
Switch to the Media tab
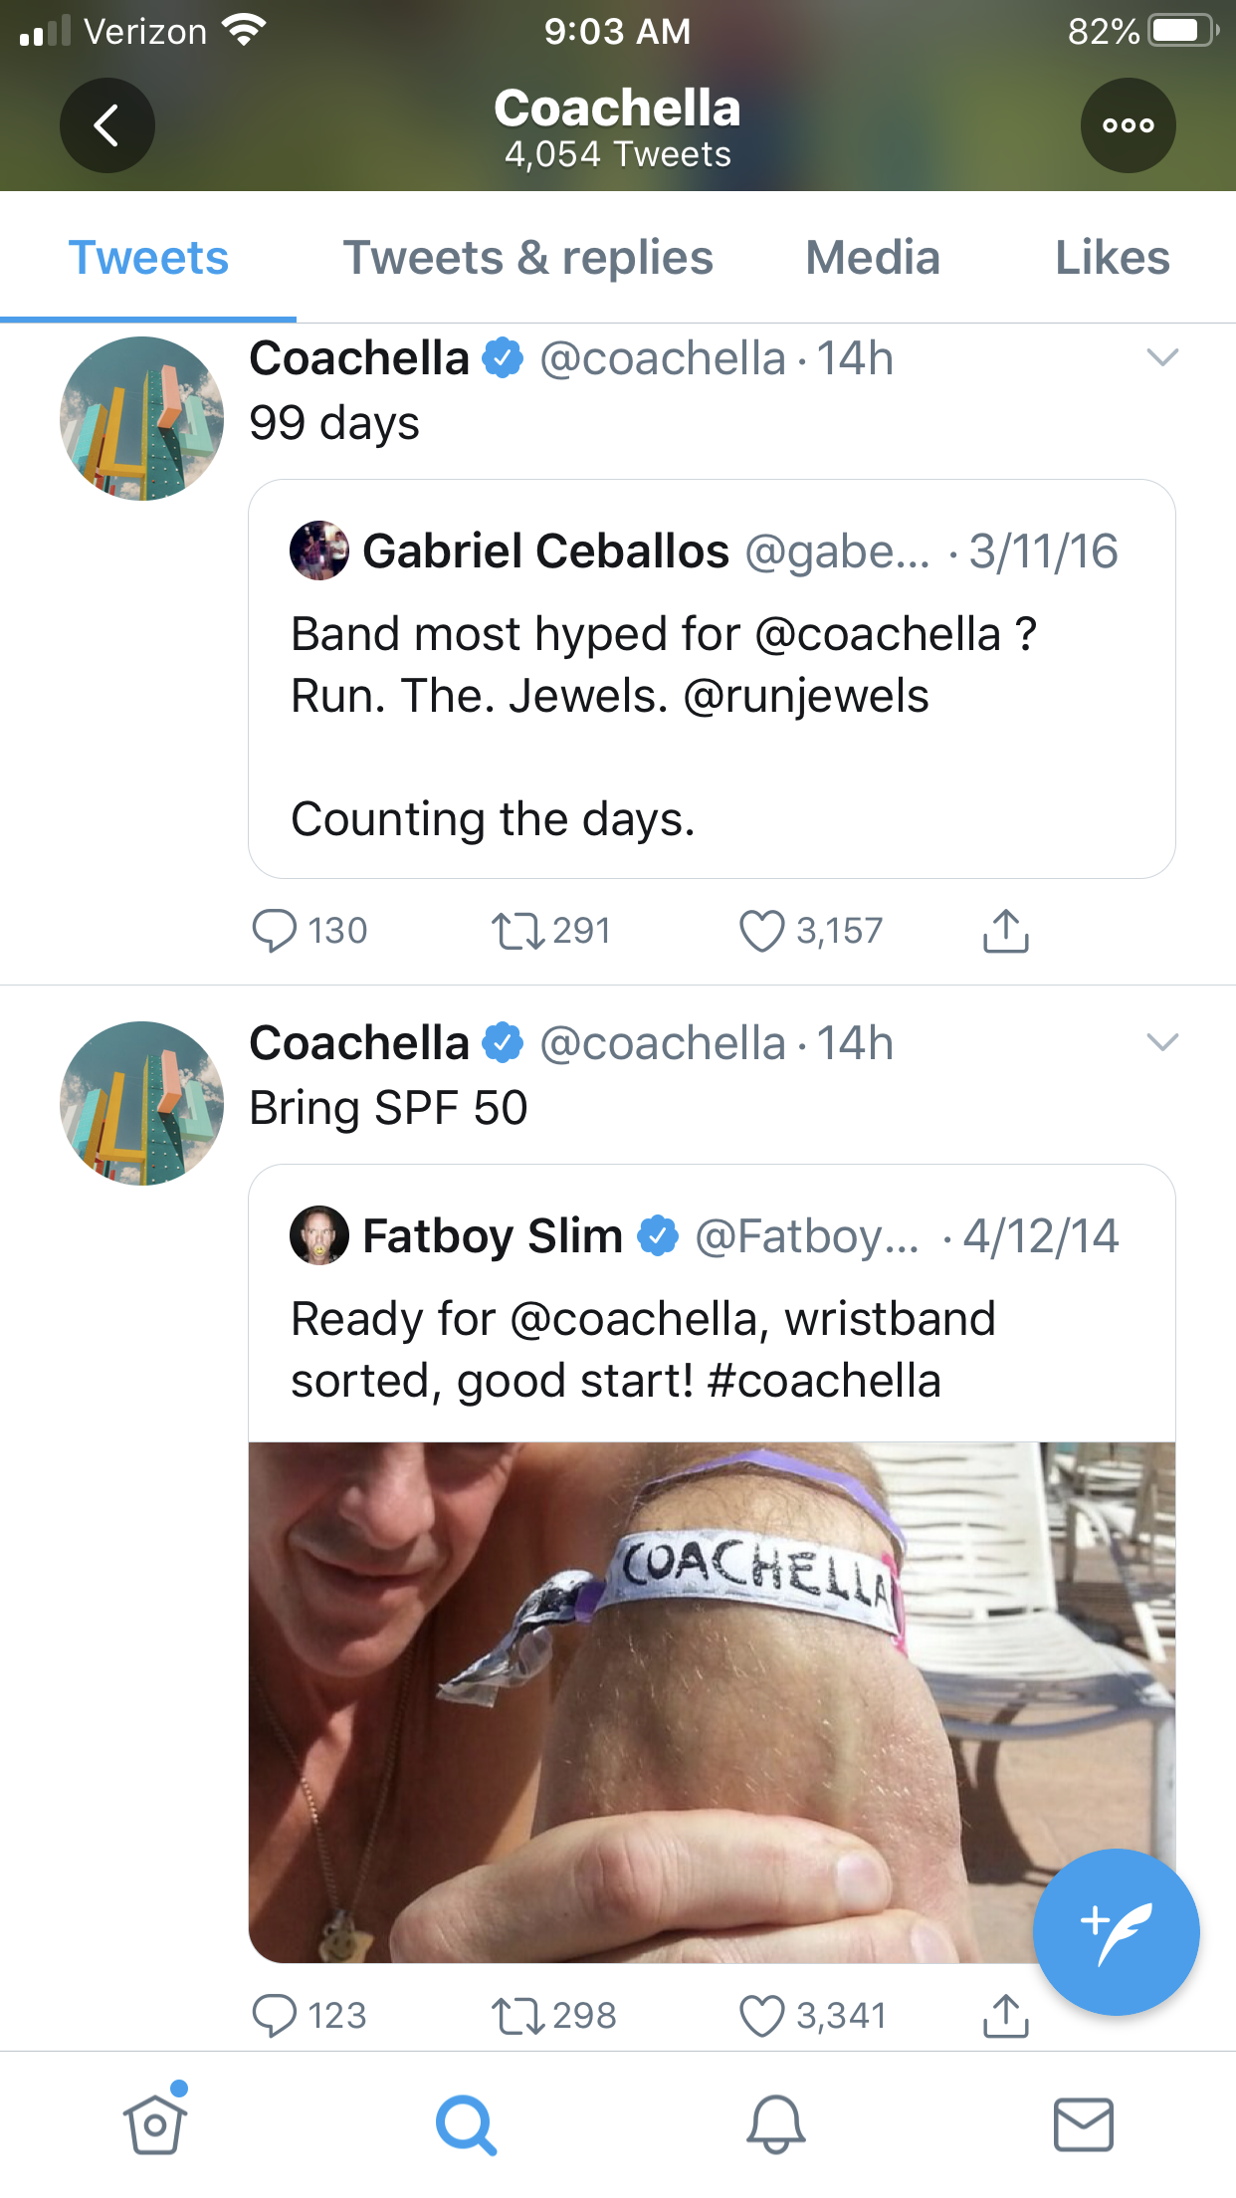[872, 258]
